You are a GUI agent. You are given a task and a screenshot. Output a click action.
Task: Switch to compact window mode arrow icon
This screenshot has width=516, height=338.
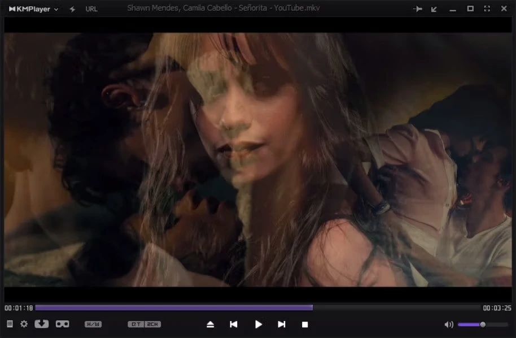point(434,9)
